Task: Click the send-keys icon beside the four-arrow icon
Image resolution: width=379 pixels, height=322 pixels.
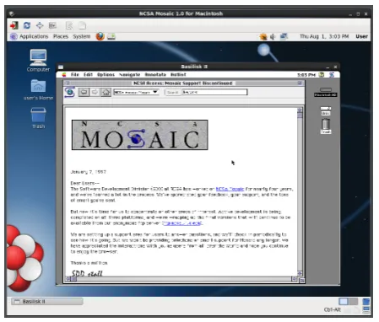Action: 52,25
